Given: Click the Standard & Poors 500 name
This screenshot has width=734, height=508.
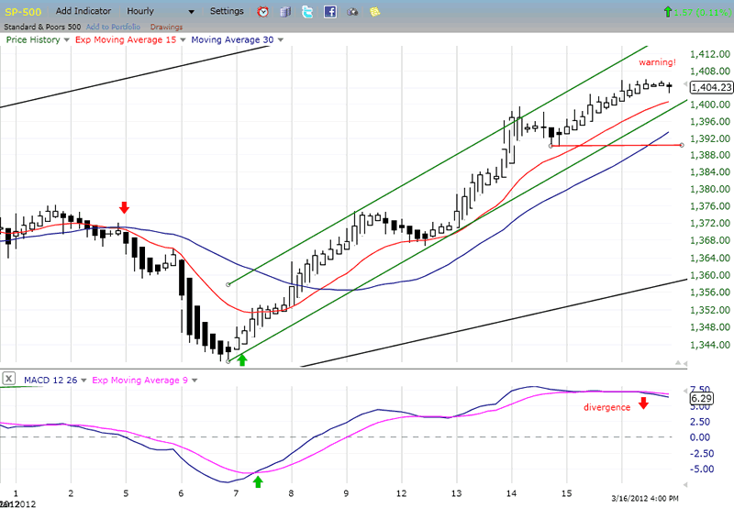Looking at the screenshot, I should (x=42, y=27).
